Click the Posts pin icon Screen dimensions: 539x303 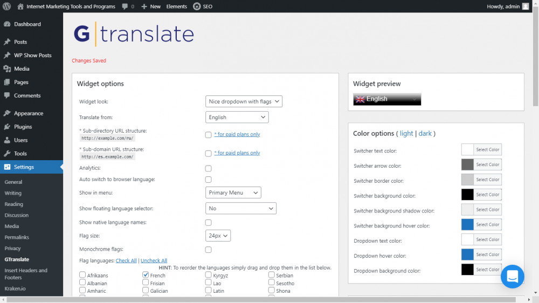tap(7, 42)
